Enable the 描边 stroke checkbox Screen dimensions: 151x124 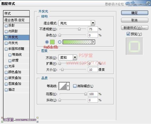(x=6, y=90)
